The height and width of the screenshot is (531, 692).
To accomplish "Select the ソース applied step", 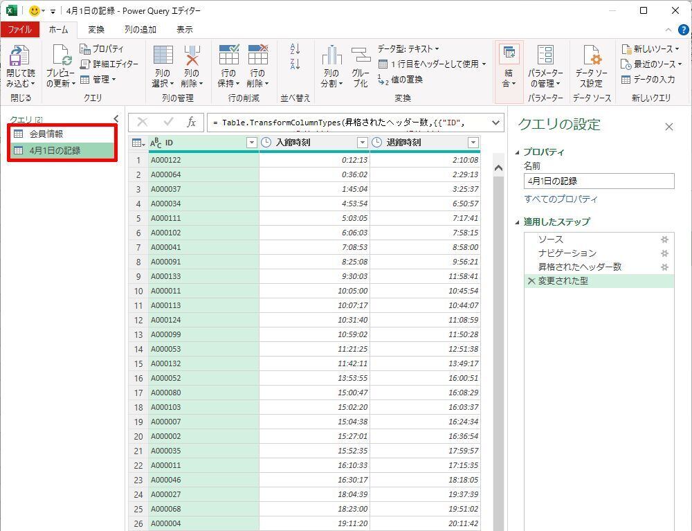I will coord(599,240).
